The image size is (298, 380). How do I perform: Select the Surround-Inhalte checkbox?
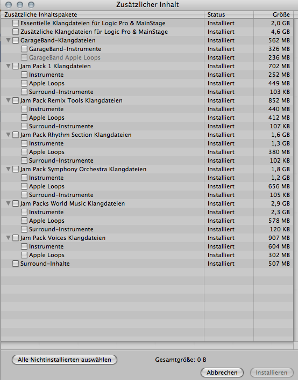click(16, 264)
